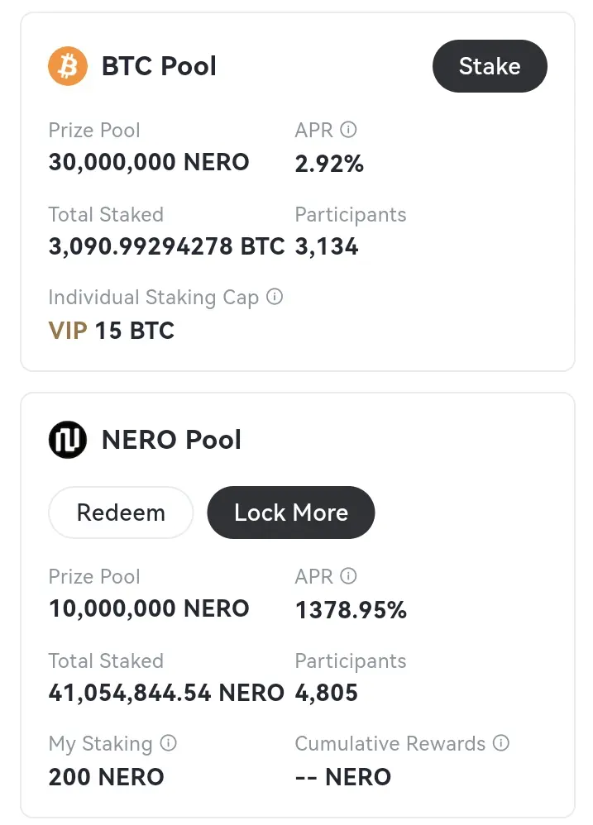
Task: Open BTC Pool APR info icon
Action: pyautogui.click(x=348, y=130)
